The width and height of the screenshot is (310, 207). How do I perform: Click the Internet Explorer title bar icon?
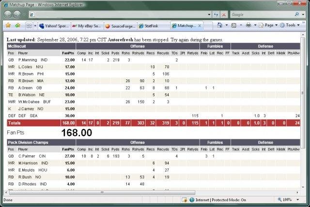(6, 4)
